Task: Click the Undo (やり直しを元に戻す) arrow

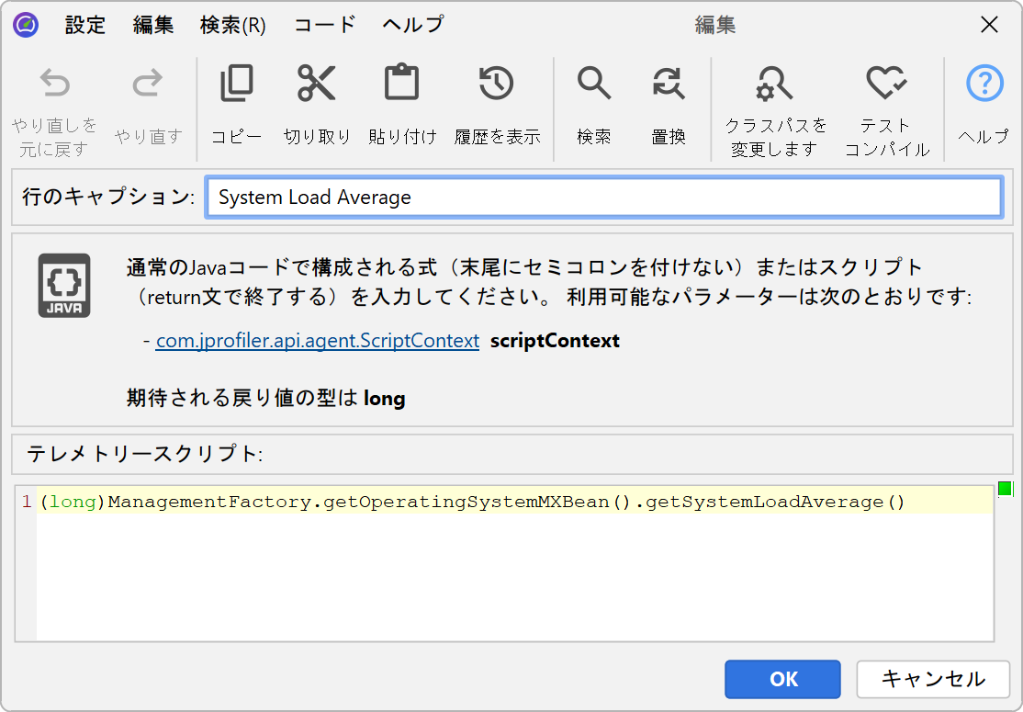Action: (x=54, y=85)
